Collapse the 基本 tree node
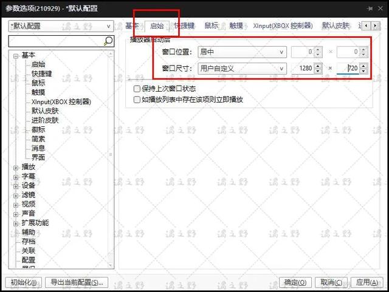Image resolution: width=389 pixels, height=292 pixels. [x=16, y=56]
